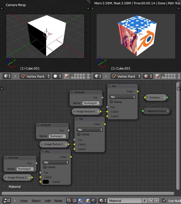Open the editor type selector in right 3D viewport

[x=98, y=76]
